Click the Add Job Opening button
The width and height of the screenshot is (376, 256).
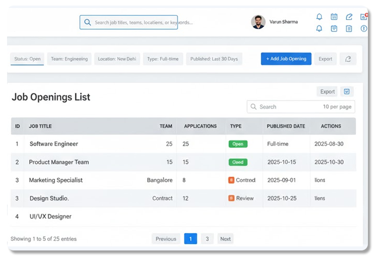coord(286,59)
